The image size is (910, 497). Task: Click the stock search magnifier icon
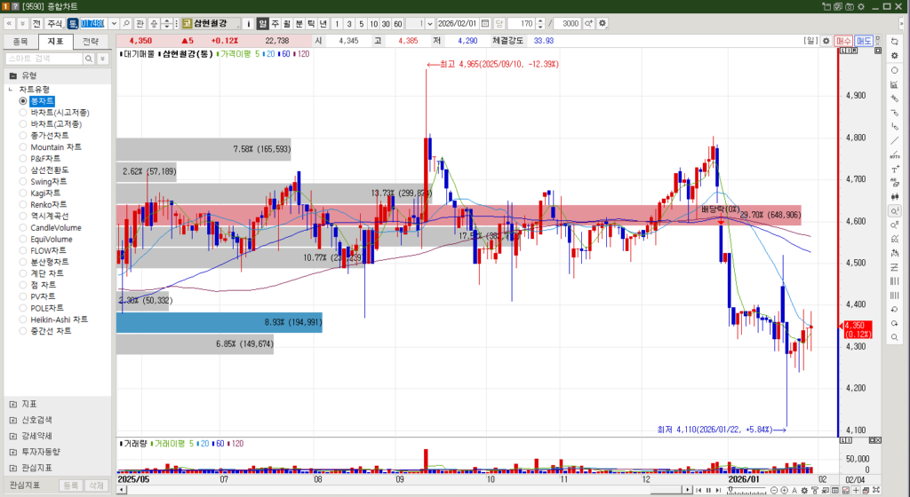tap(127, 23)
